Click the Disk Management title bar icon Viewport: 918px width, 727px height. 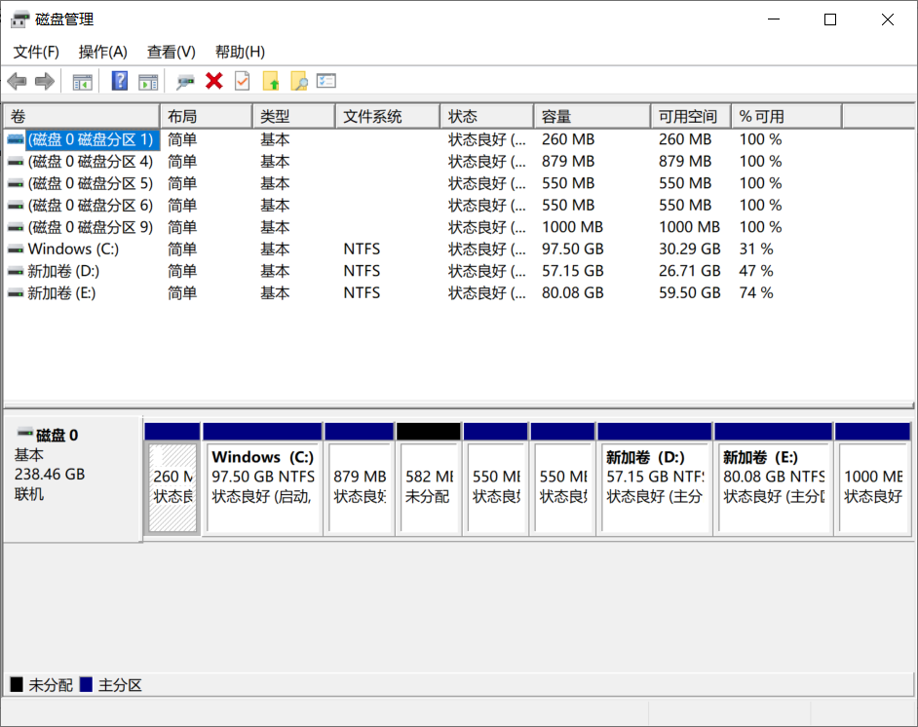19,19
